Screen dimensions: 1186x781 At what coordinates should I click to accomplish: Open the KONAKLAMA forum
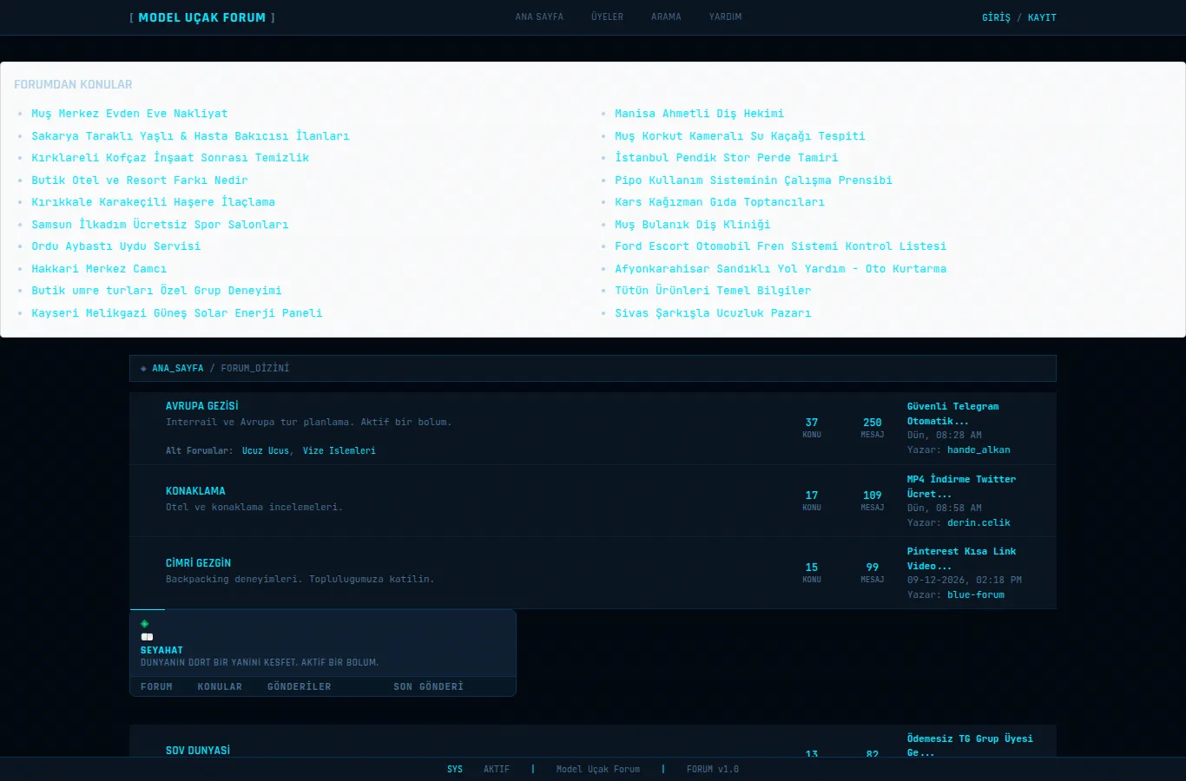pos(195,490)
